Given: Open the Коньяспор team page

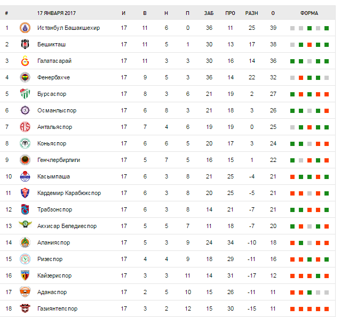Looking at the screenshot, I should click(x=52, y=143).
